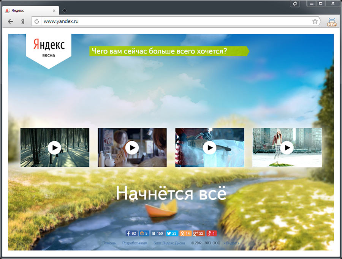Reload the page
The image size is (342, 259).
[x=37, y=22]
